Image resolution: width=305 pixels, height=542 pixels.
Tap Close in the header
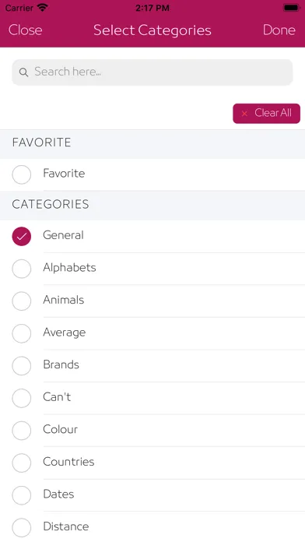coord(25,30)
